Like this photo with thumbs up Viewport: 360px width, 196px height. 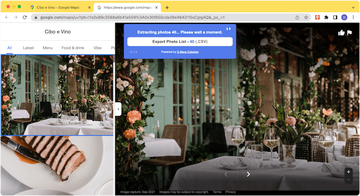342,33
